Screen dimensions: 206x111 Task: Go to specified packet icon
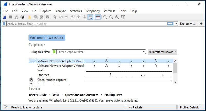click(73, 17)
